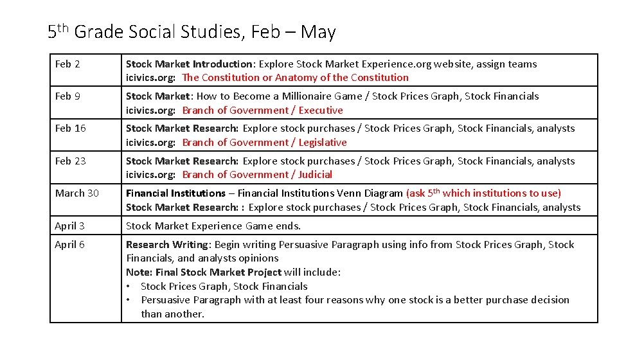The width and height of the screenshot is (617, 347).
Task: Click red 'Branch of Government / Executive' text
Action: (262, 110)
